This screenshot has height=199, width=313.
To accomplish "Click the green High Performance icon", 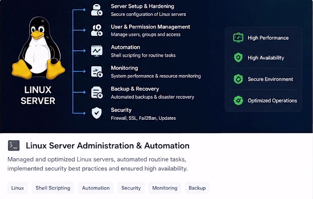I will pos(238,37).
